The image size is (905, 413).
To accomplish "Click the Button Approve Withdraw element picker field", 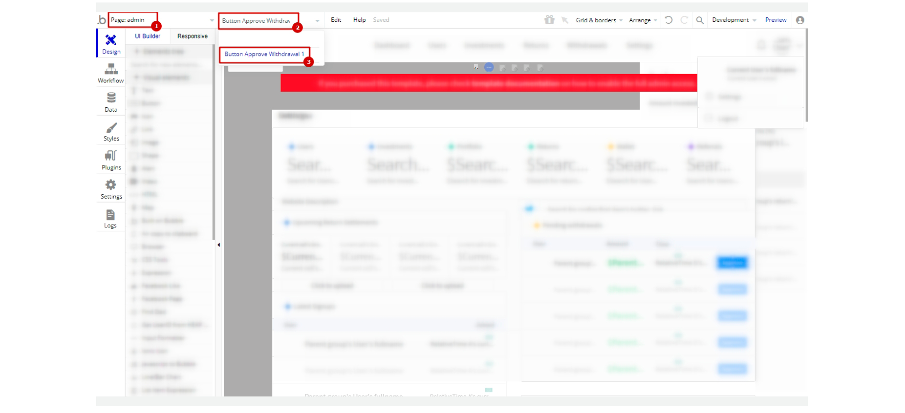I will 258,21.
